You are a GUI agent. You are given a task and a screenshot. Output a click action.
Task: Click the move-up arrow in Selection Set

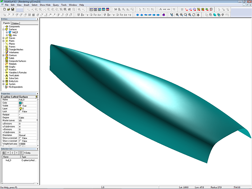pyautogui.click(x=8, y=153)
